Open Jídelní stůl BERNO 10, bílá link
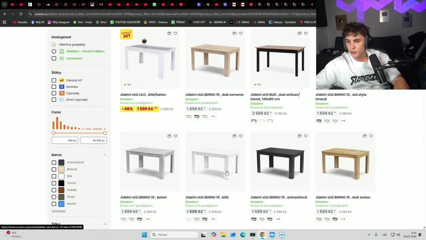The height and width of the screenshot is (240, 426). point(207,197)
